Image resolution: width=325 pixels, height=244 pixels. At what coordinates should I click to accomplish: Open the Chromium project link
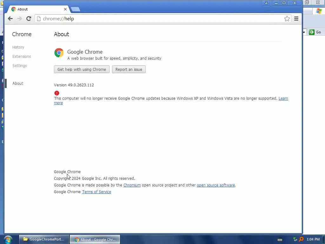click(132, 185)
